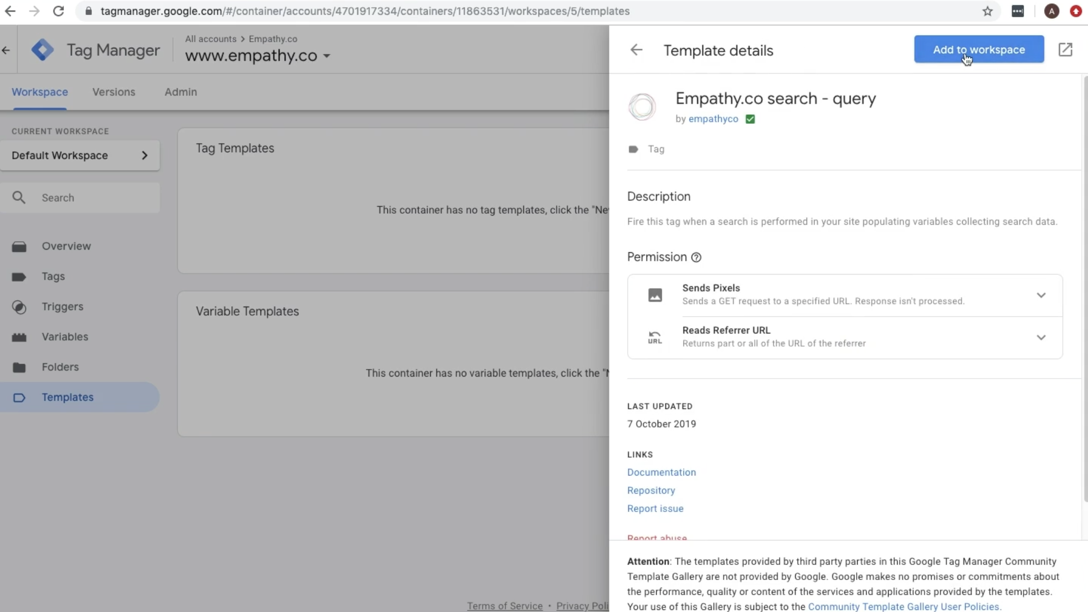Click the Tag category icon
This screenshot has height=612, width=1088.
point(633,149)
